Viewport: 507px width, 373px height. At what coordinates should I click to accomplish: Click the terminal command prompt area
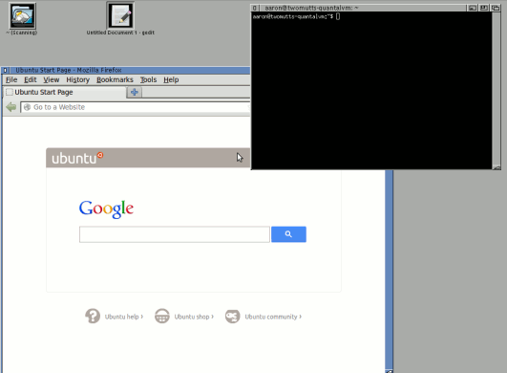pyautogui.click(x=371, y=90)
